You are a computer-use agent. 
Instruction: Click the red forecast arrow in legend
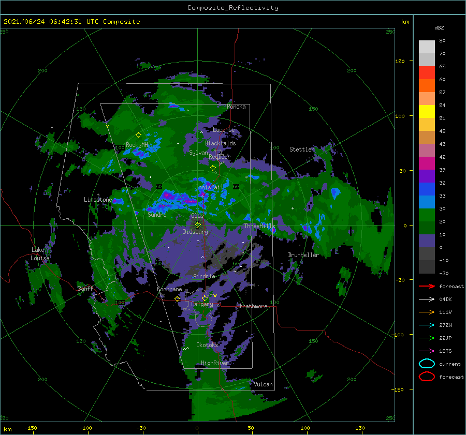[x=427, y=286]
